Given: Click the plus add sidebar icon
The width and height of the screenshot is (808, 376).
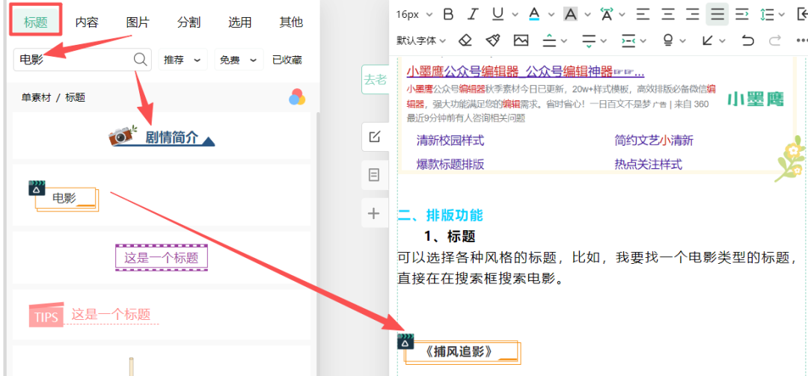Looking at the screenshot, I should tap(374, 214).
